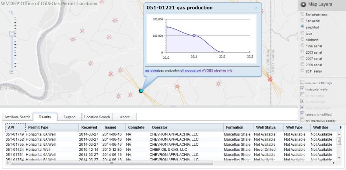Viewport: 346px width, 170px height.
Task: Select the 2009 aerial basemap
Action: pos(302,64)
